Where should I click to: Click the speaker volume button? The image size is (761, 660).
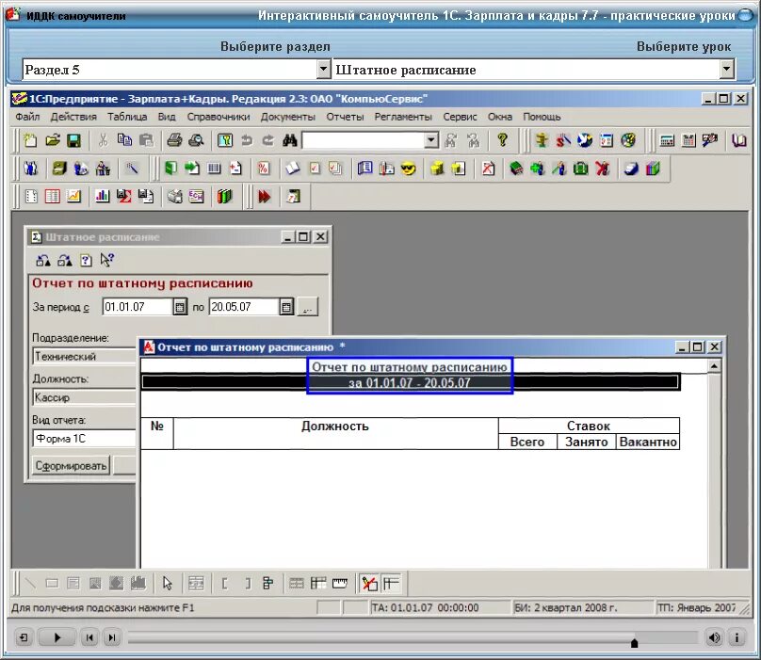(x=714, y=637)
